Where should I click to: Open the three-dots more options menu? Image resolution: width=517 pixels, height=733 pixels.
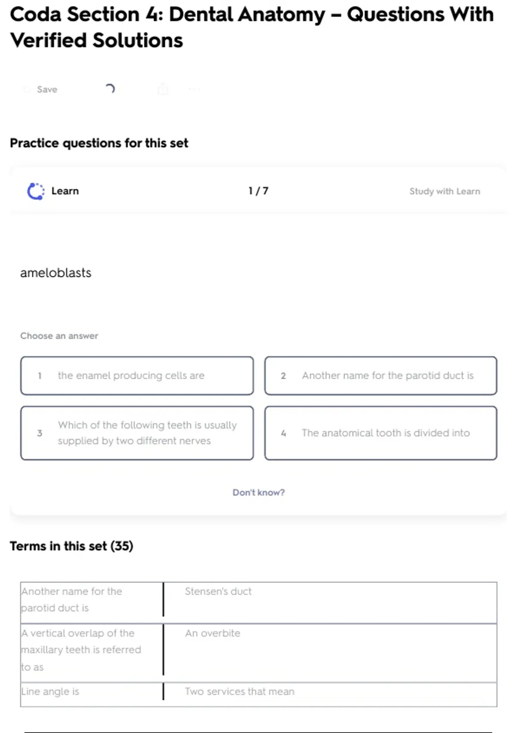(194, 89)
